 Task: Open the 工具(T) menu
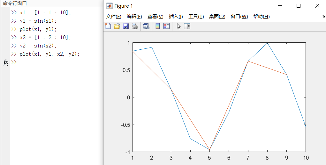tap(196, 17)
